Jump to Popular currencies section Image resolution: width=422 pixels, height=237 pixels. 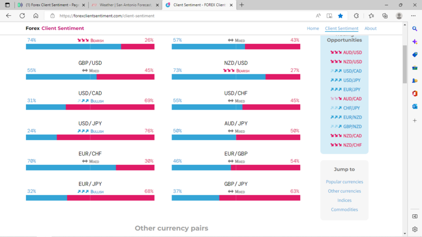point(344,182)
